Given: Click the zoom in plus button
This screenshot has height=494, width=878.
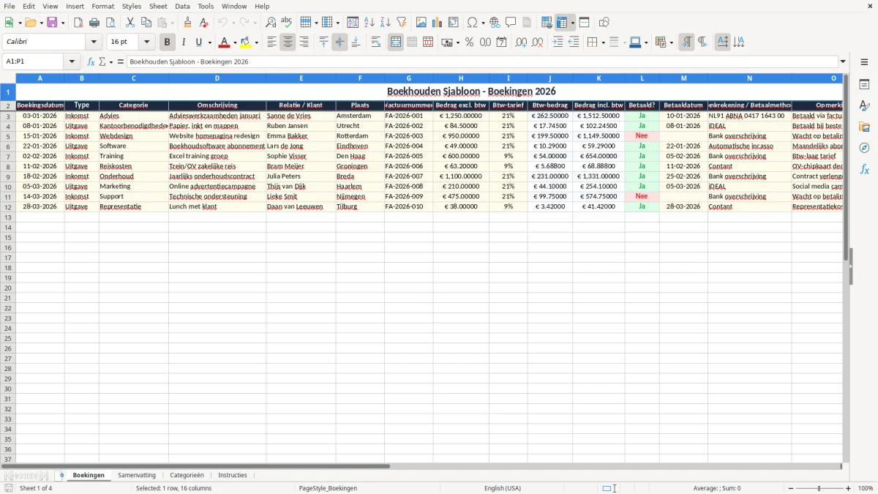Looking at the screenshot, I should pyautogui.click(x=849, y=488).
